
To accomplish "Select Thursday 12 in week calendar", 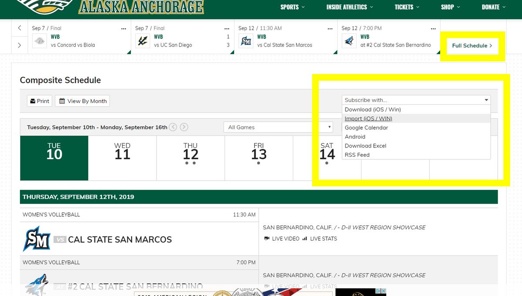I will [x=191, y=158].
